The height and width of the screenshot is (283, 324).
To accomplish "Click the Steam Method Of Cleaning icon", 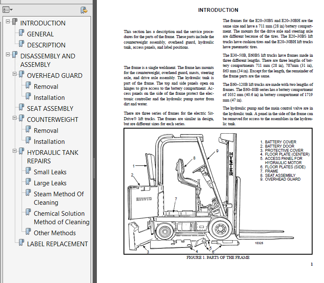I will tap(28, 192).
